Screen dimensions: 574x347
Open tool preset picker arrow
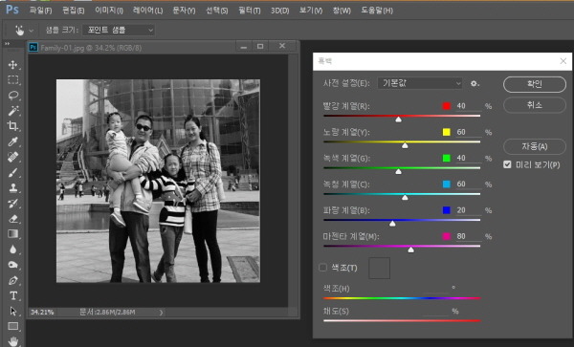(x=32, y=31)
